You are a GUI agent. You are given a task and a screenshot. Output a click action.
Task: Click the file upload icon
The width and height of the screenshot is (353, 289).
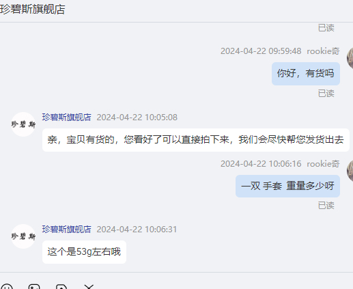click(x=61, y=286)
